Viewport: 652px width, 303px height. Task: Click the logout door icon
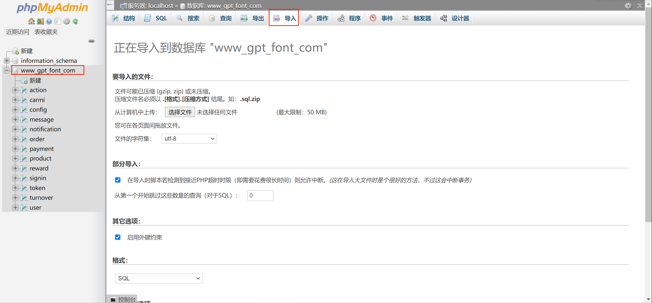point(40,21)
